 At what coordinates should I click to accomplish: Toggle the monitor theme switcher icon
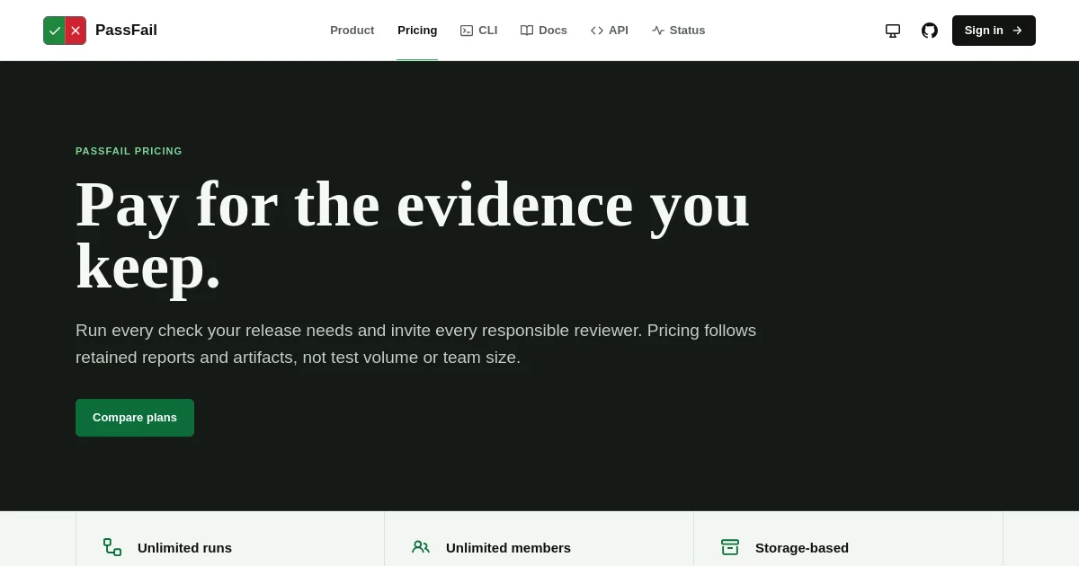click(x=893, y=31)
